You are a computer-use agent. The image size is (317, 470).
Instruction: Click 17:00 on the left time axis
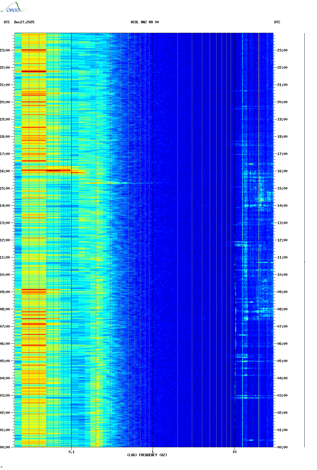pos(5,154)
